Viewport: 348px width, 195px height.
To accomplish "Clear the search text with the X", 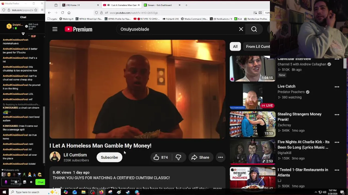I will pos(241,29).
